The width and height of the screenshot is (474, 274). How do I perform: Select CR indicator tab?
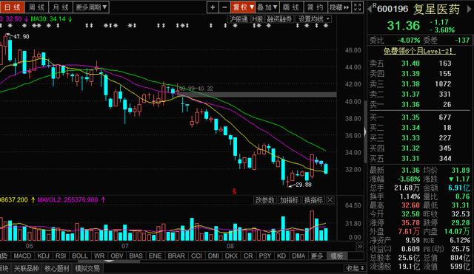pos(248,256)
